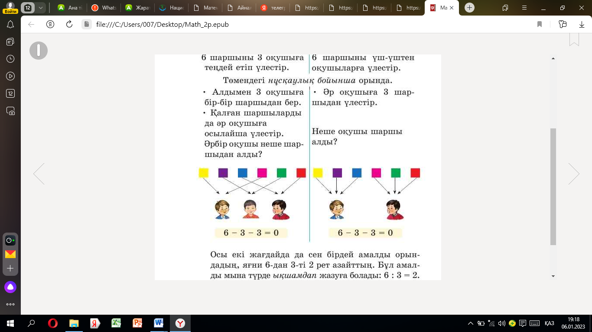
Task: Open a new browser tab
Action: tap(469, 8)
